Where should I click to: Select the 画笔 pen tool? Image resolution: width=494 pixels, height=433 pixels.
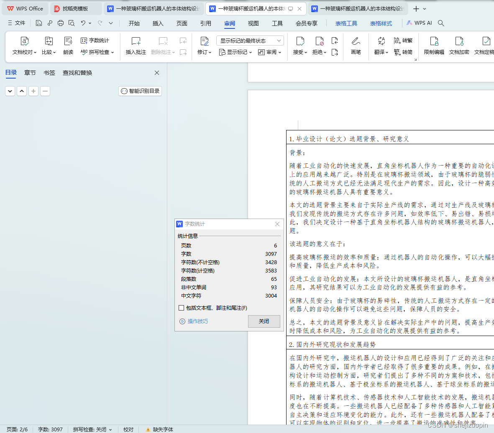356,46
